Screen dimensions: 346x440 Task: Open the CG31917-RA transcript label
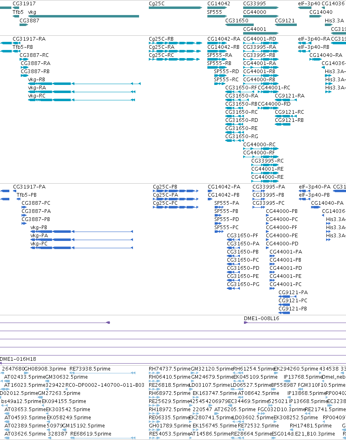click(29, 39)
